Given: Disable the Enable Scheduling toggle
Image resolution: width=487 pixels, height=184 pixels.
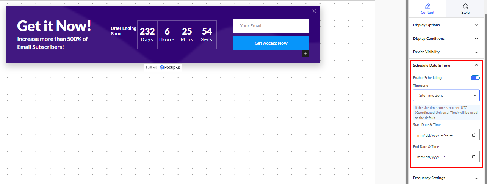Looking at the screenshot, I should (x=475, y=78).
